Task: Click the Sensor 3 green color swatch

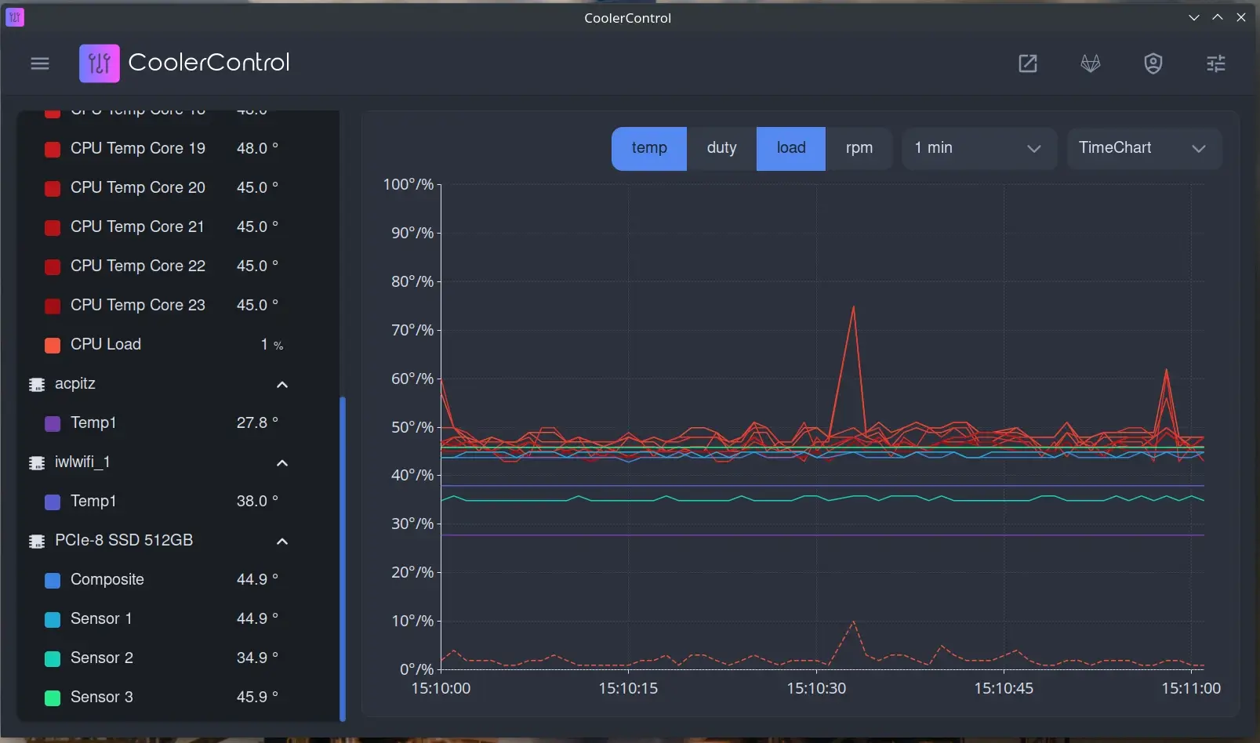Action: coord(53,698)
